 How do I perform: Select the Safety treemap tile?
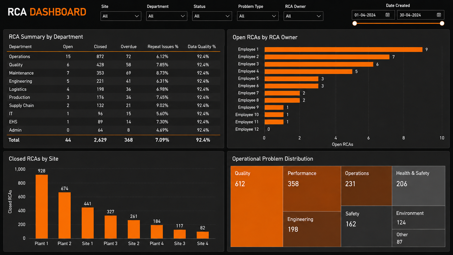click(x=366, y=226)
